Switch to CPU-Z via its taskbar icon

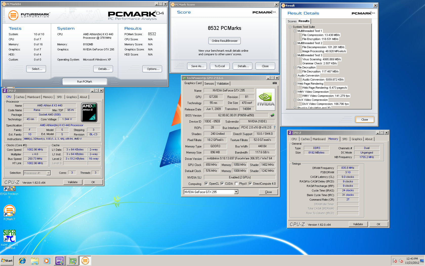point(60,261)
